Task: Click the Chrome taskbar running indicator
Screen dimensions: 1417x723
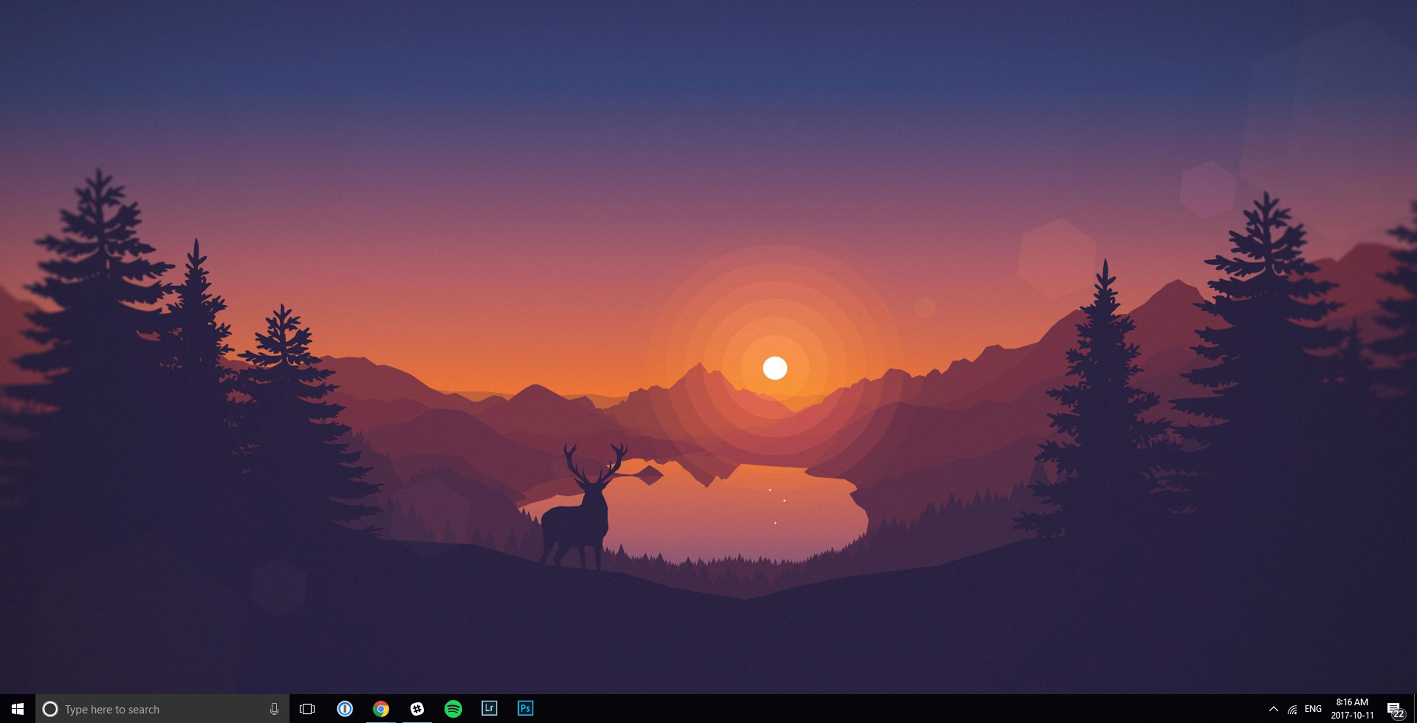Action: tap(382, 721)
